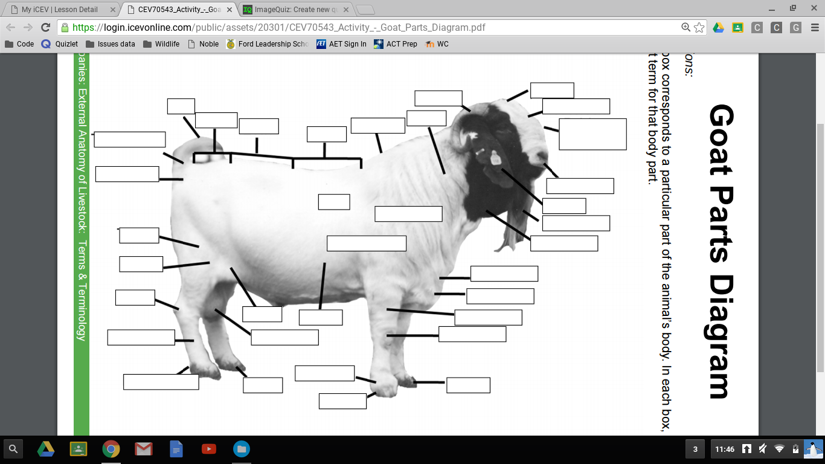Open the Quizlet bookmark
Image resolution: width=825 pixels, height=464 pixels.
[x=60, y=44]
